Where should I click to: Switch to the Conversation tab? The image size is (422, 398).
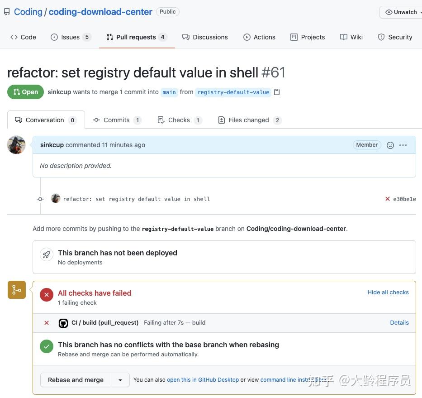pyautogui.click(x=44, y=120)
